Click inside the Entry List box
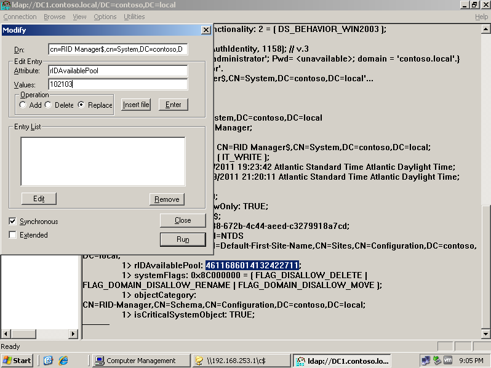This screenshot has width=491, height=368. [x=103, y=162]
